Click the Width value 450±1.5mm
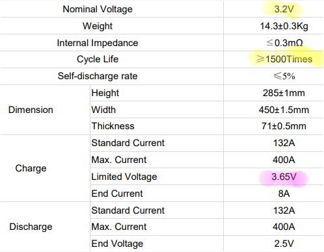Screen dimensions: 324x252 pos(284,110)
